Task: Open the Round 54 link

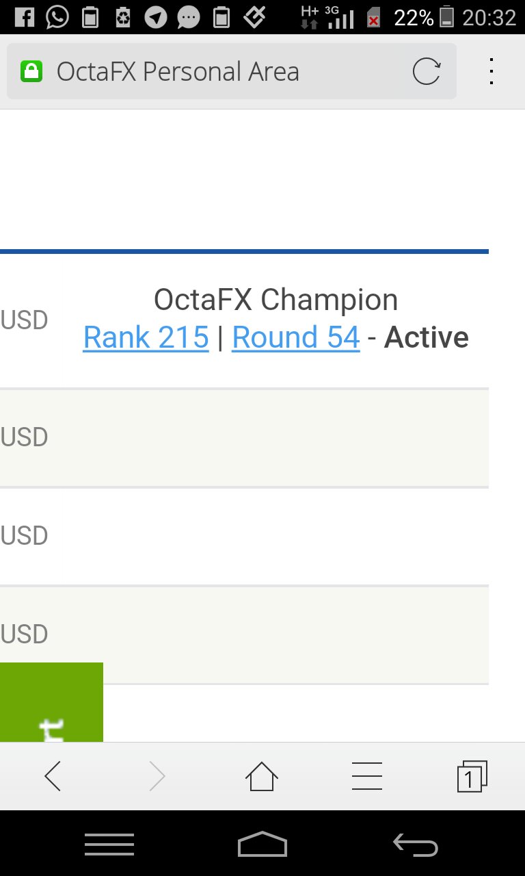Action: (296, 337)
